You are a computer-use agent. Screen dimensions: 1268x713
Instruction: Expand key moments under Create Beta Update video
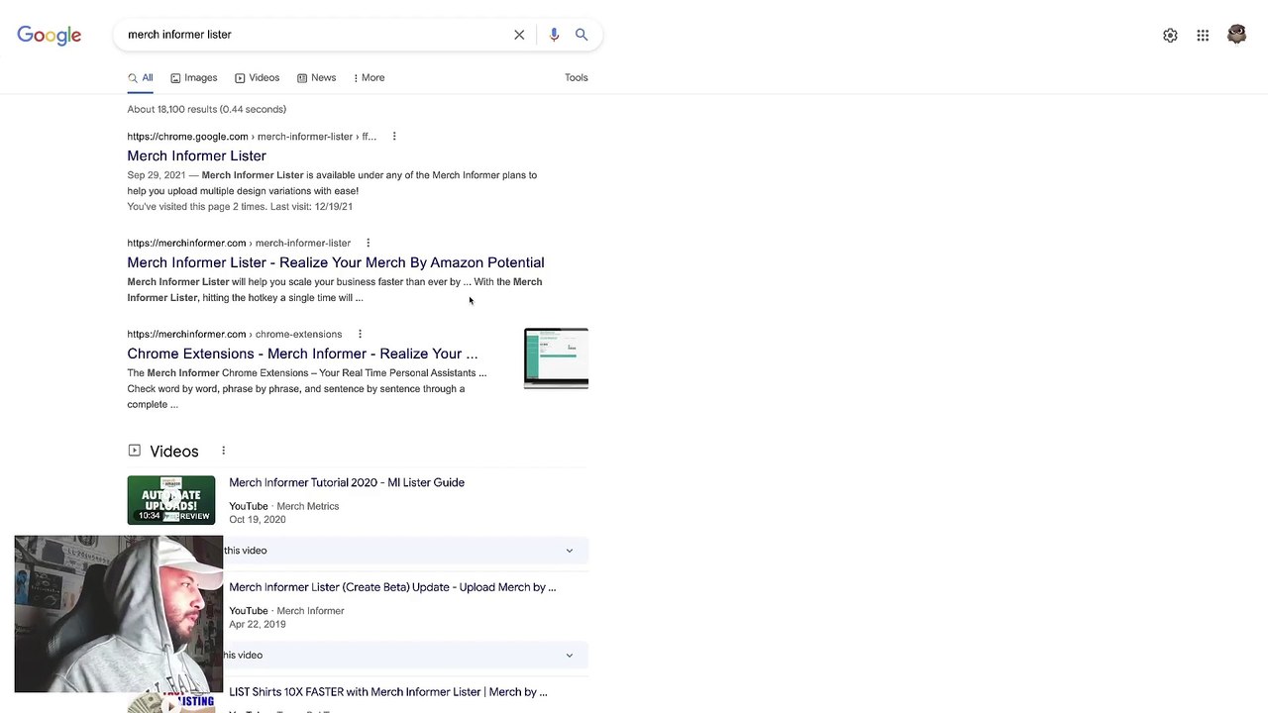pos(570,656)
